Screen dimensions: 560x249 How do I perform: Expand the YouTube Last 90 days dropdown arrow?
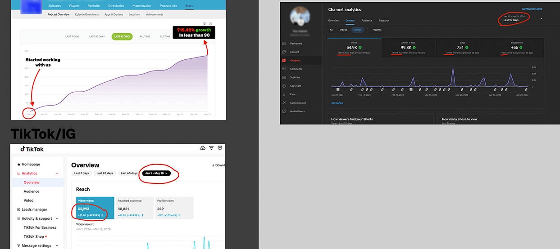[541, 19]
